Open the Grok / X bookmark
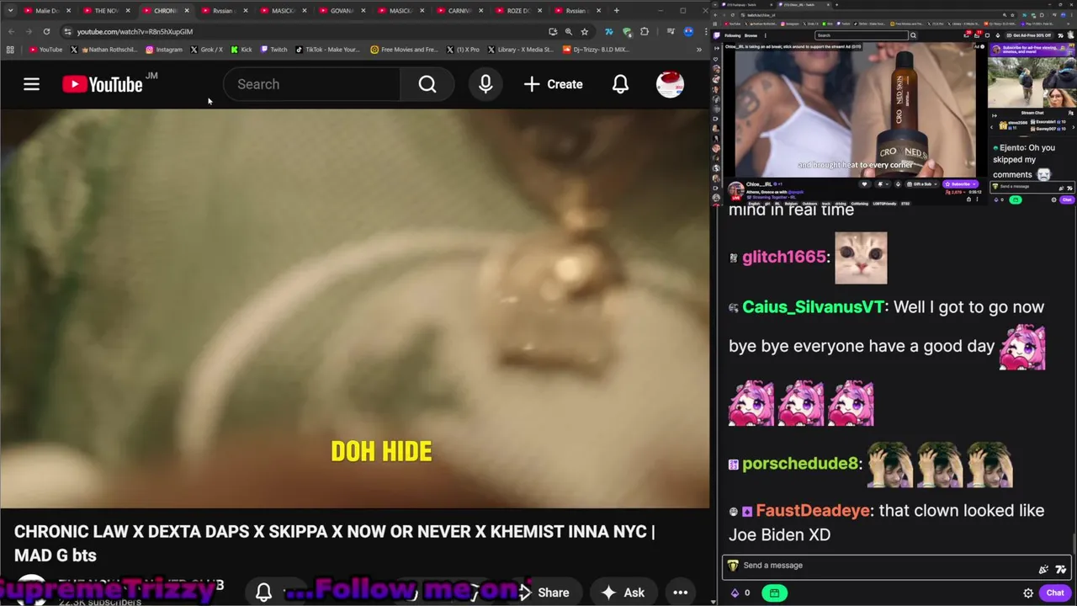1077x606 pixels. click(206, 50)
